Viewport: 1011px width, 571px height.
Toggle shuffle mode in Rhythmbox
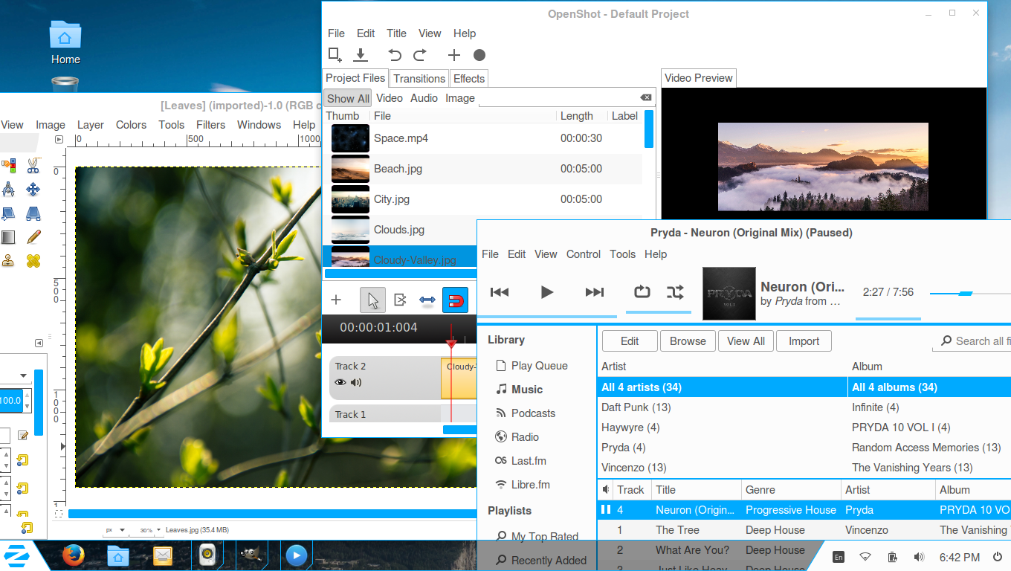coord(675,292)
